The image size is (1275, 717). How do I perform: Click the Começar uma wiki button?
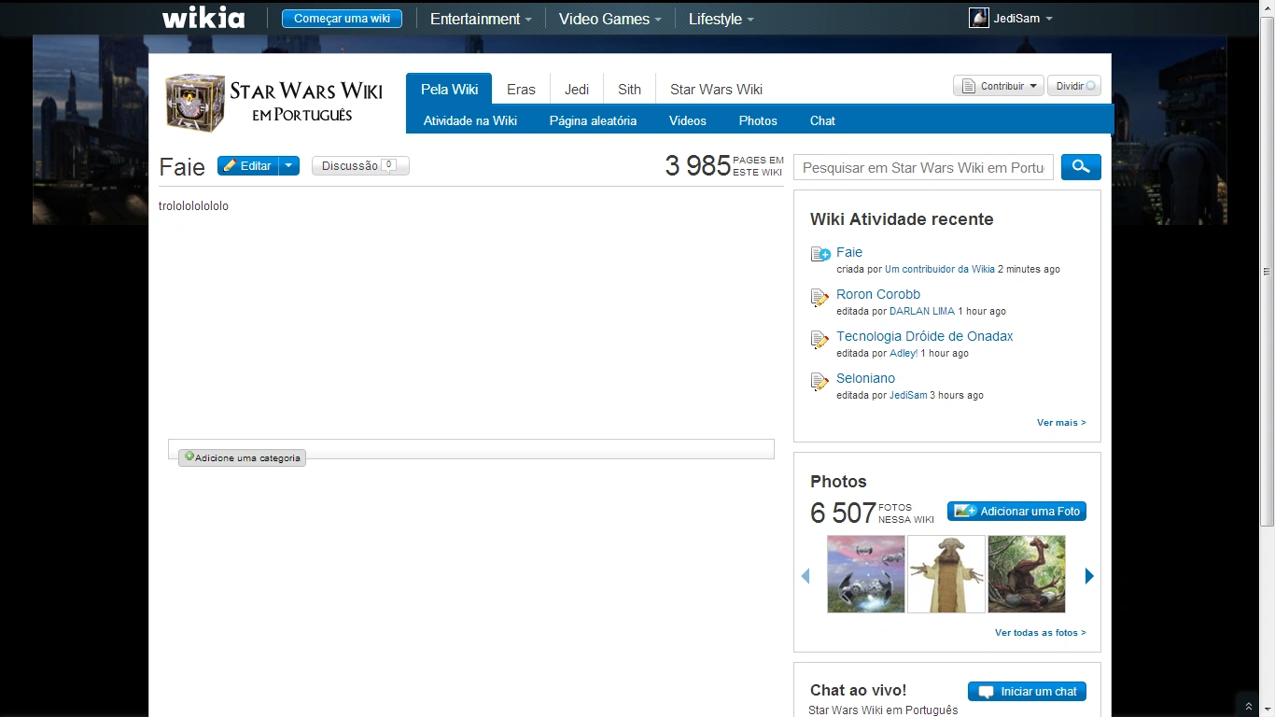342,19
